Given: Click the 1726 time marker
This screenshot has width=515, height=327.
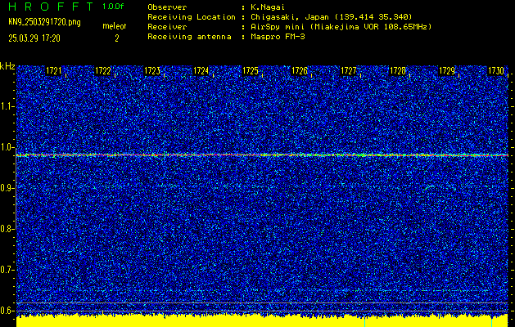Looking at the screenshot, I should (300, 71).
